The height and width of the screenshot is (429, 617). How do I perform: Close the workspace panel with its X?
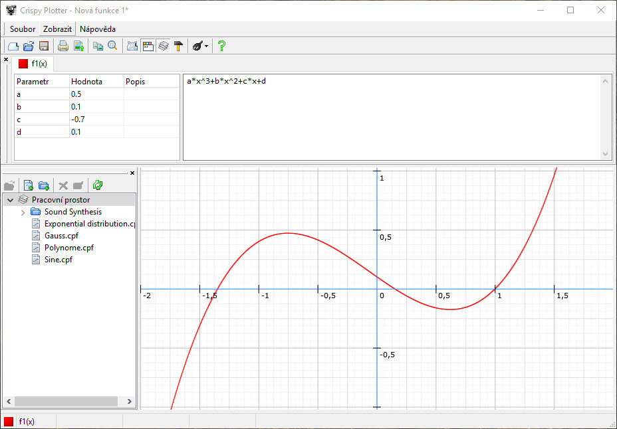(x=132, y=173)
